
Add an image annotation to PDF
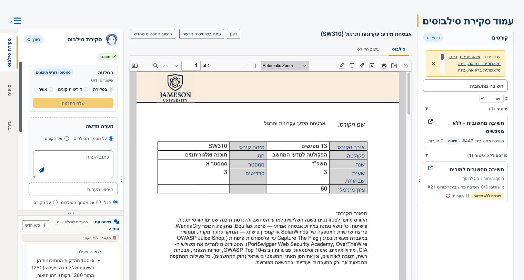[x=372, y=66]
